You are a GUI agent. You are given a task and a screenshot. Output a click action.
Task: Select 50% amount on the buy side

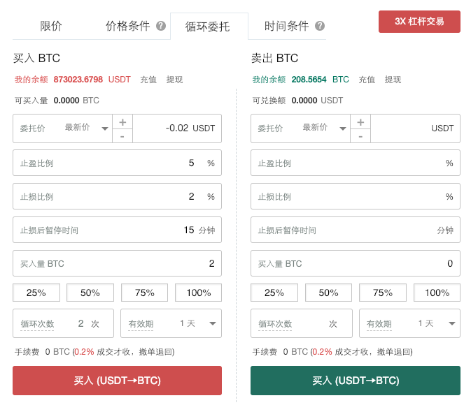(90, 293)
